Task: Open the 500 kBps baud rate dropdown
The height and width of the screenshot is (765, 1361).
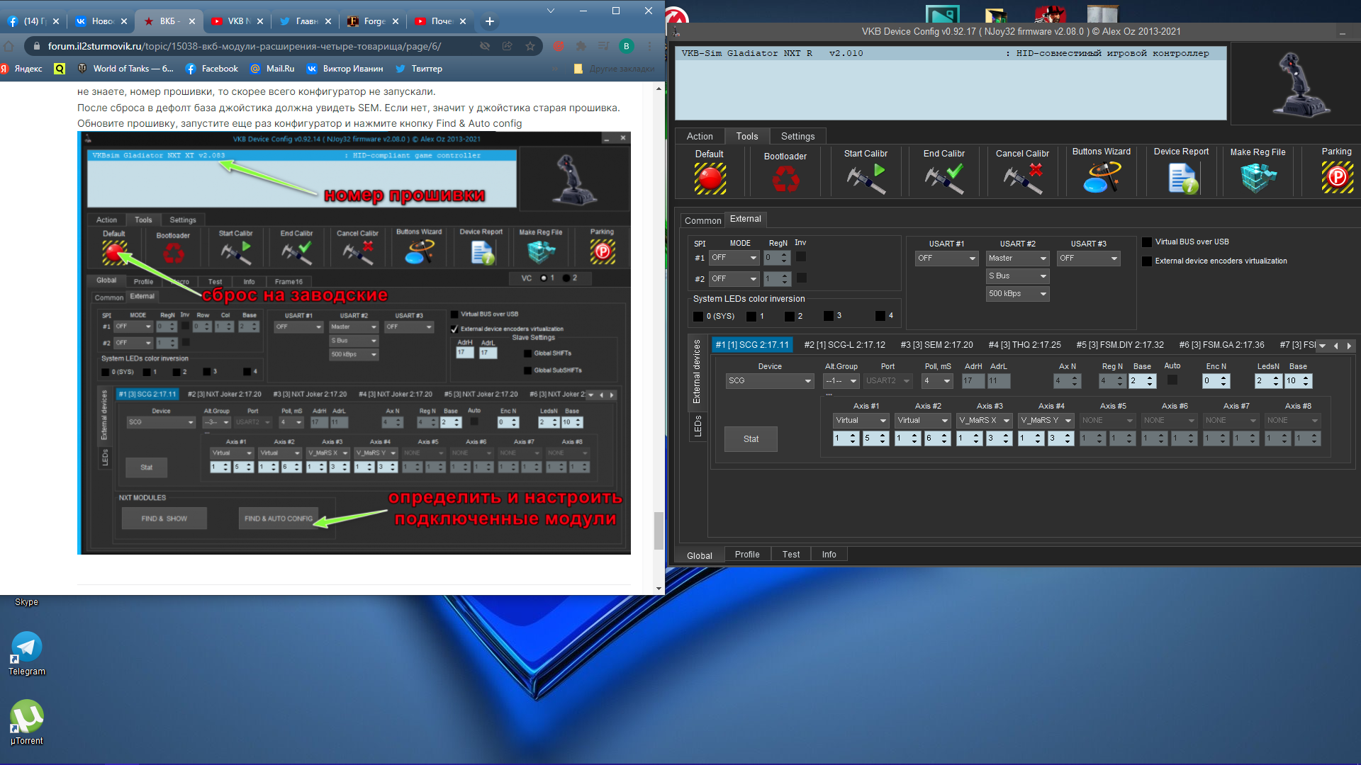Action: coord(1017,294)
